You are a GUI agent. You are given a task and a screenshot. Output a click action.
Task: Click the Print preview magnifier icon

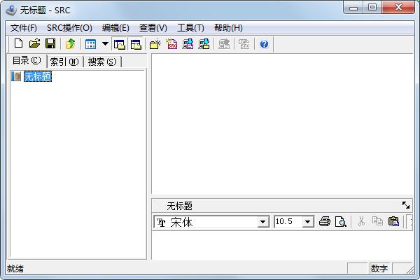tap(341, 222)
